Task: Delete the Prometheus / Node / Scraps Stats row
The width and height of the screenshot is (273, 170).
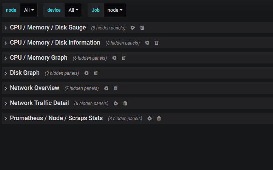Action: click(159, 118)
